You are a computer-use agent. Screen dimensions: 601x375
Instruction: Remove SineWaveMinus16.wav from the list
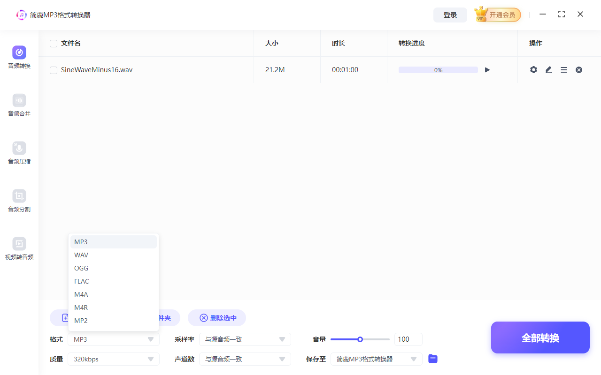[579, 69]
